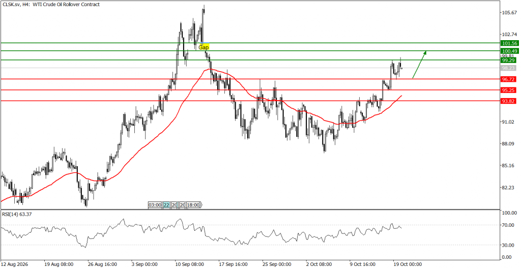Click the 18:00 event marker

coord(194,205)
